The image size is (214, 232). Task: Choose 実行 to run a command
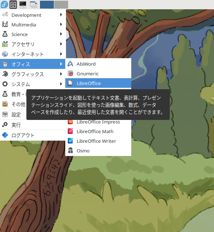(33, 125)
